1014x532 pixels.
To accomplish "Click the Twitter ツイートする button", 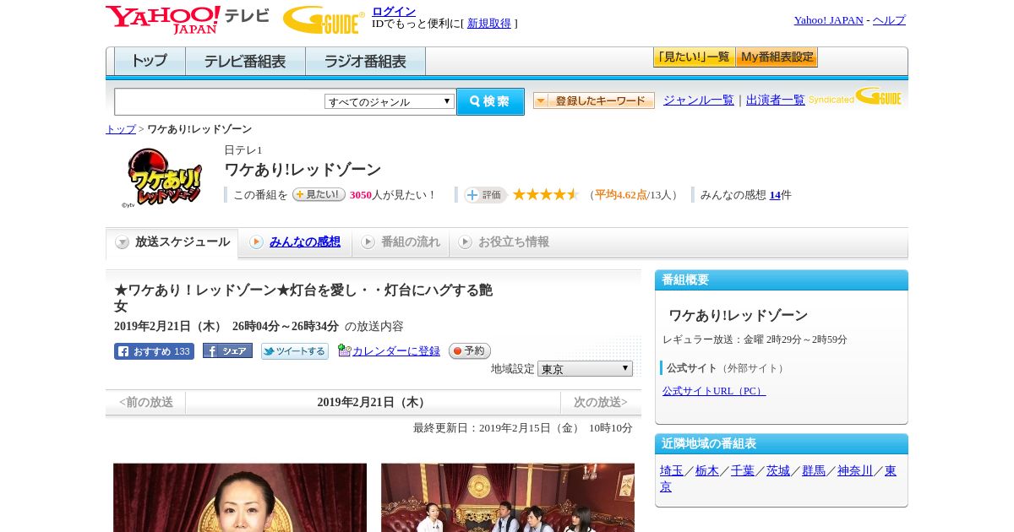I will 295,351.
